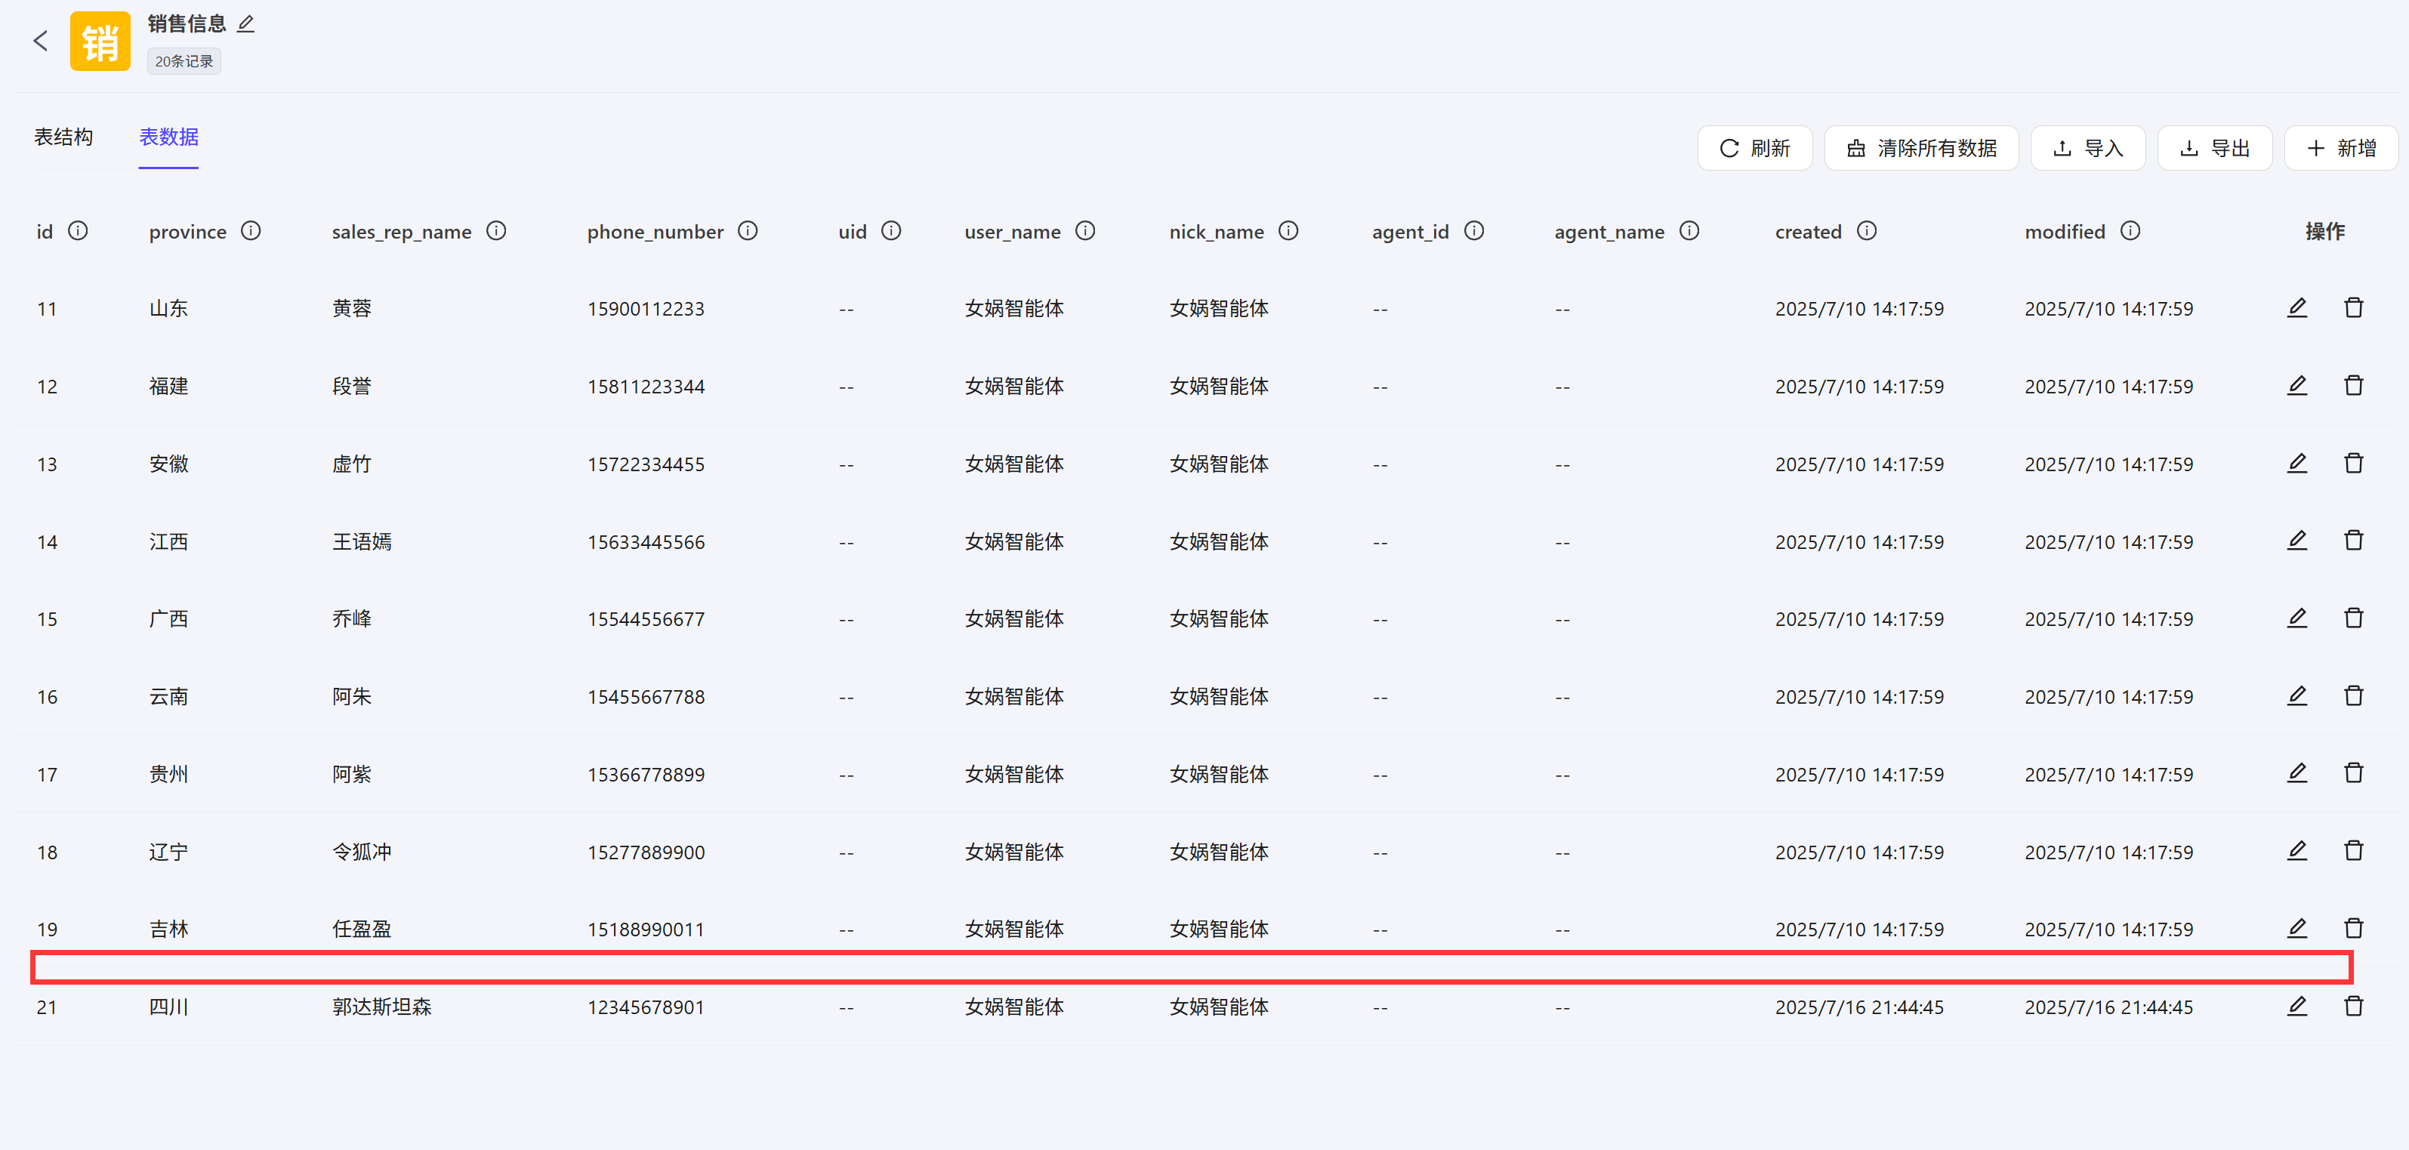Edit row 14 王语嫣 record
The image size is (2409, 1150).
click(x=2296, y=541)
